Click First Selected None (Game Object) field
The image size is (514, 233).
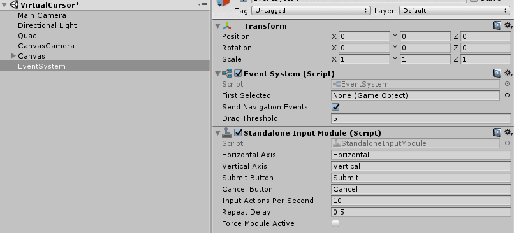tap(415, 95)
